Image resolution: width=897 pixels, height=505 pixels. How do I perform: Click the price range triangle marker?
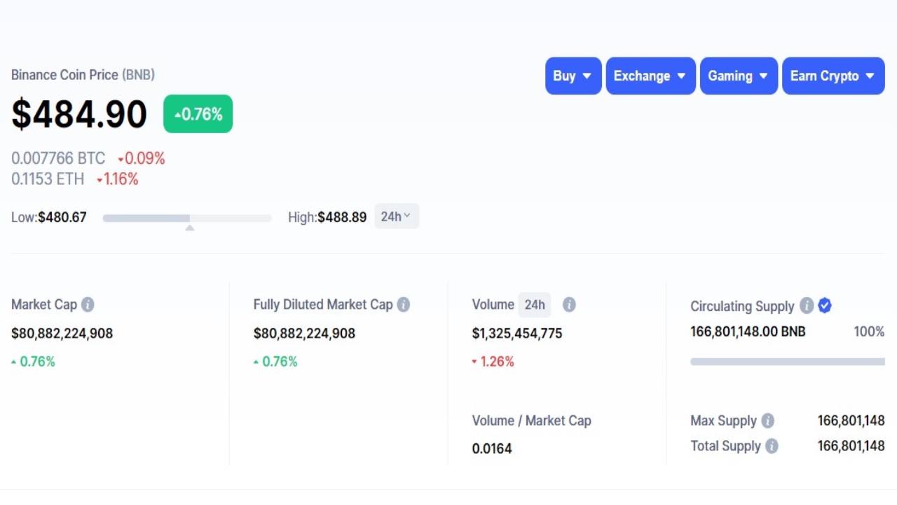coord(189,227)
